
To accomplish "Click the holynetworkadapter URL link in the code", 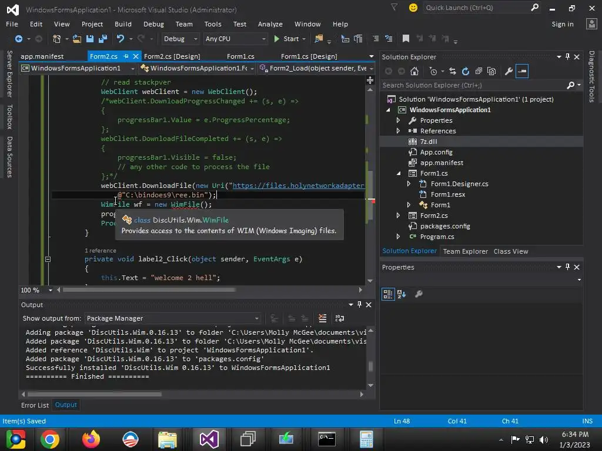I will click(298, 186).
